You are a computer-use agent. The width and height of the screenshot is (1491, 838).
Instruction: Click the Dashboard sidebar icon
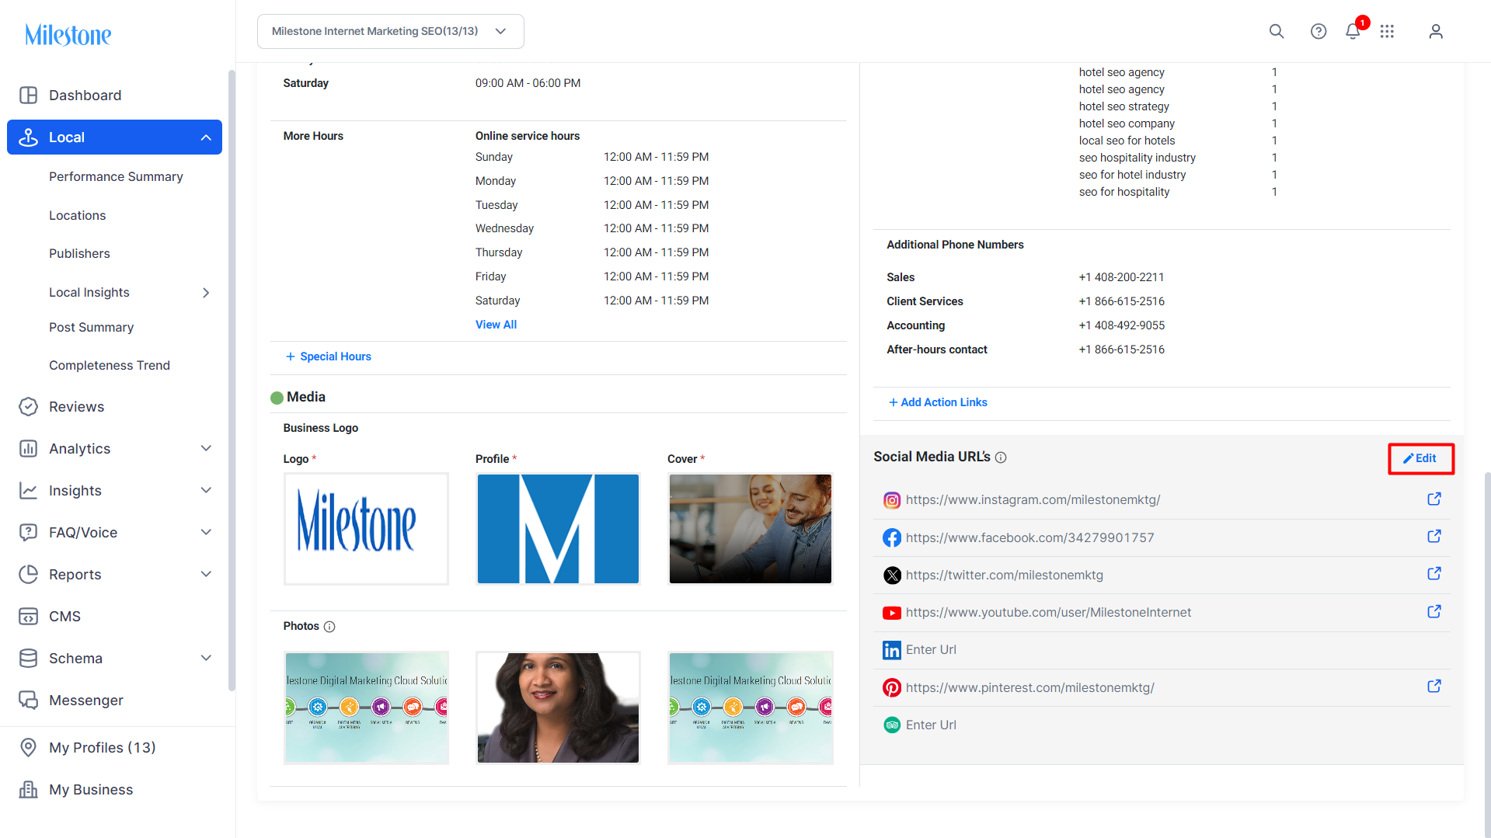point(28,96)
